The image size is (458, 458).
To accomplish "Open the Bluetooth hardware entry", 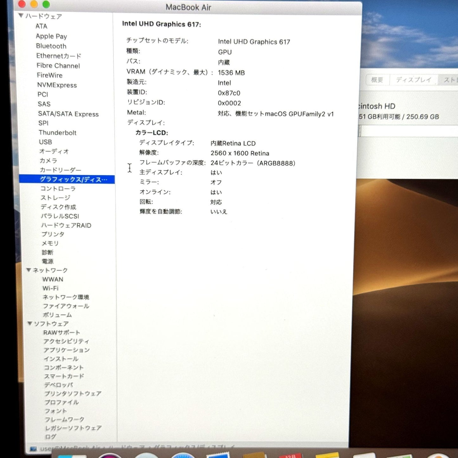I will 51,46.
